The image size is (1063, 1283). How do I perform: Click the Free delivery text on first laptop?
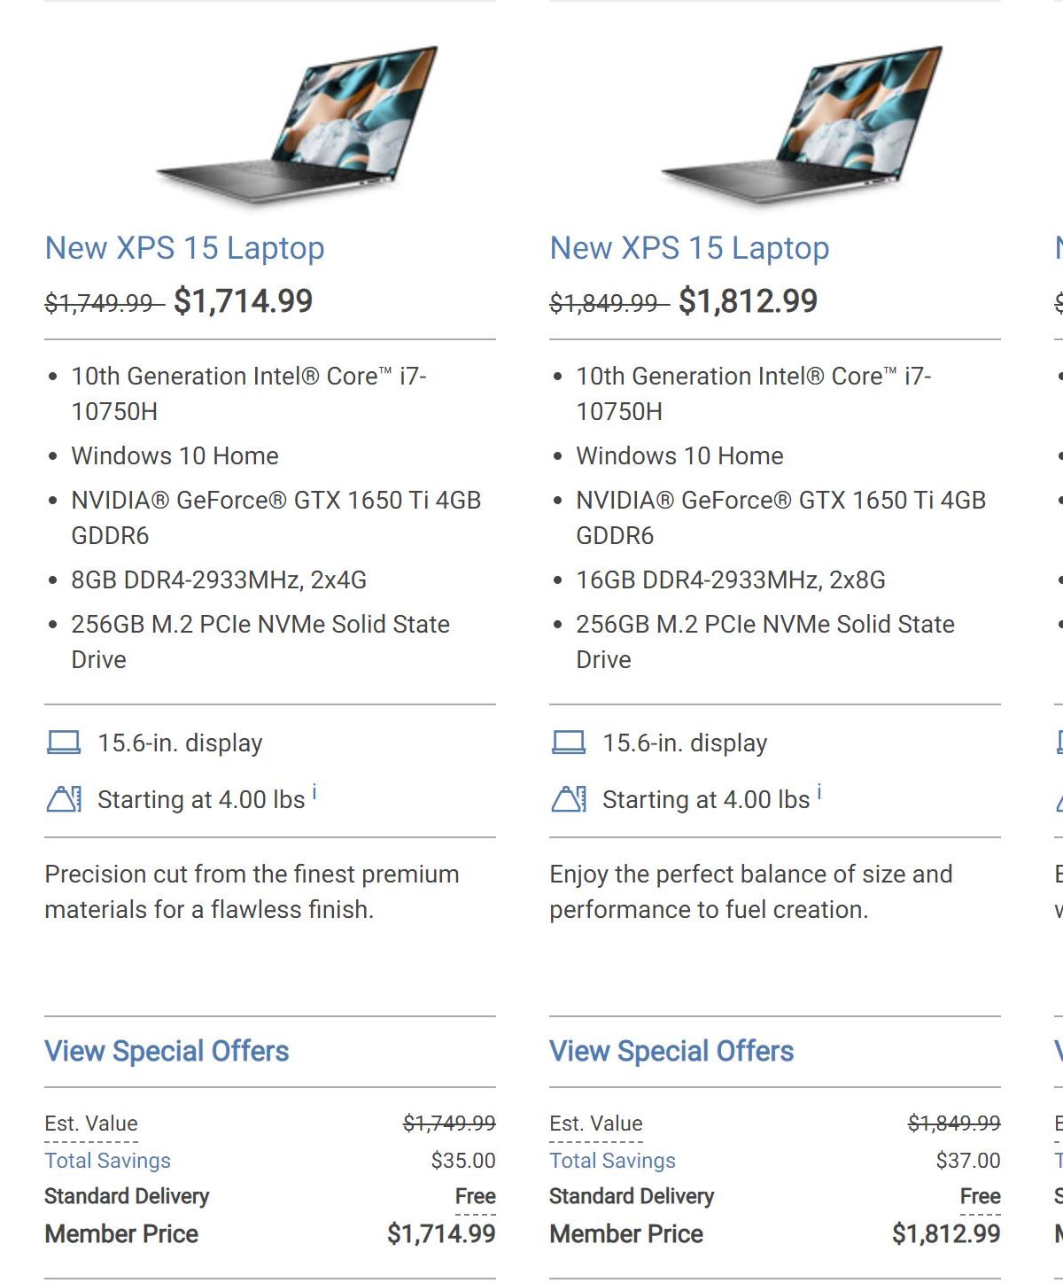(x=476, y=1196)
